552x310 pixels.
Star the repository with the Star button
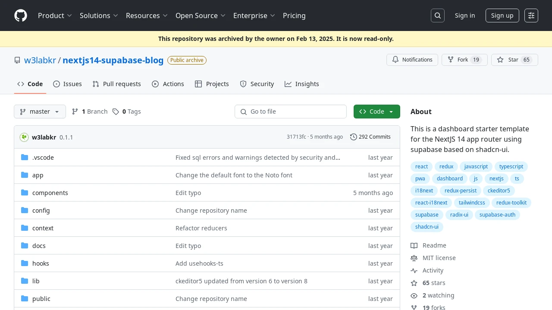(x=514, y=60)
